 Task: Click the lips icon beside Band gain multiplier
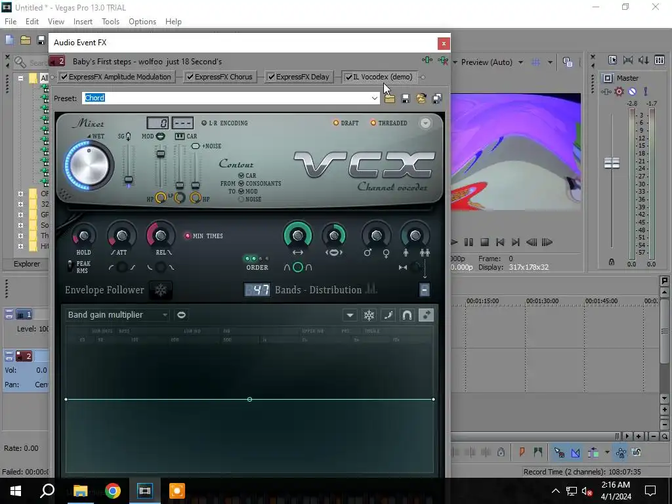click(x=181, y=315)
